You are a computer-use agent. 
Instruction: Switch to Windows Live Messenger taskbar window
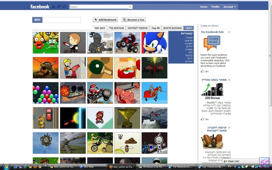(152, 167)
